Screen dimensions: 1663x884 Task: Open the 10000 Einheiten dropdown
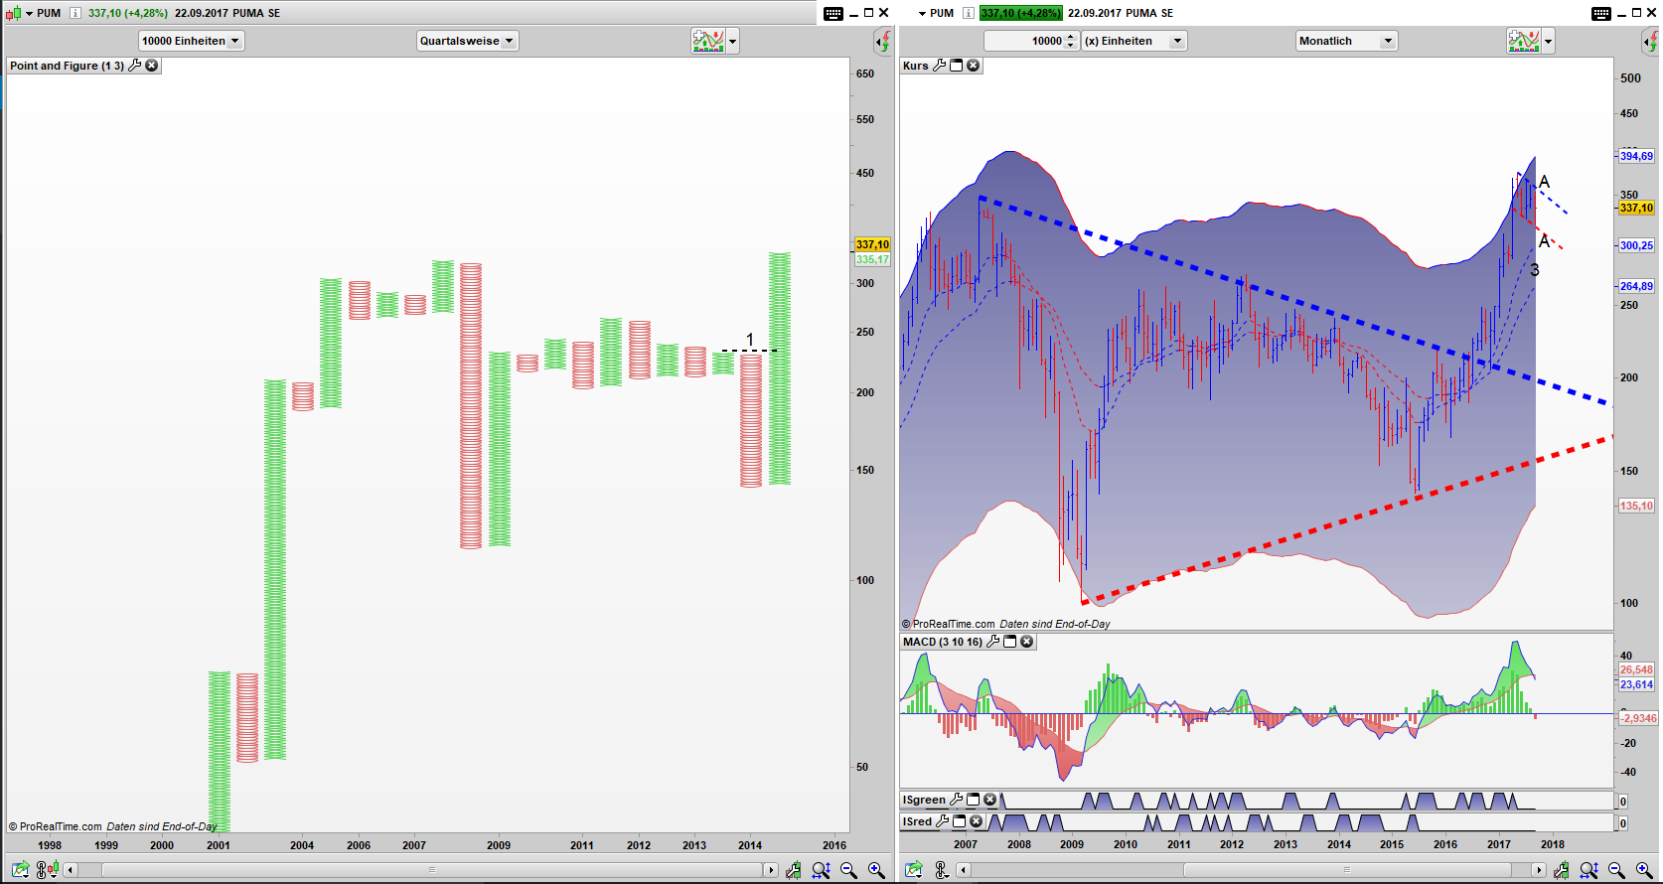pos(191,41)
